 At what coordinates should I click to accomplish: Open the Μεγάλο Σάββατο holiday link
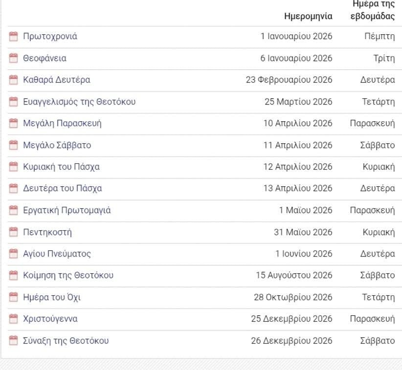57,145
